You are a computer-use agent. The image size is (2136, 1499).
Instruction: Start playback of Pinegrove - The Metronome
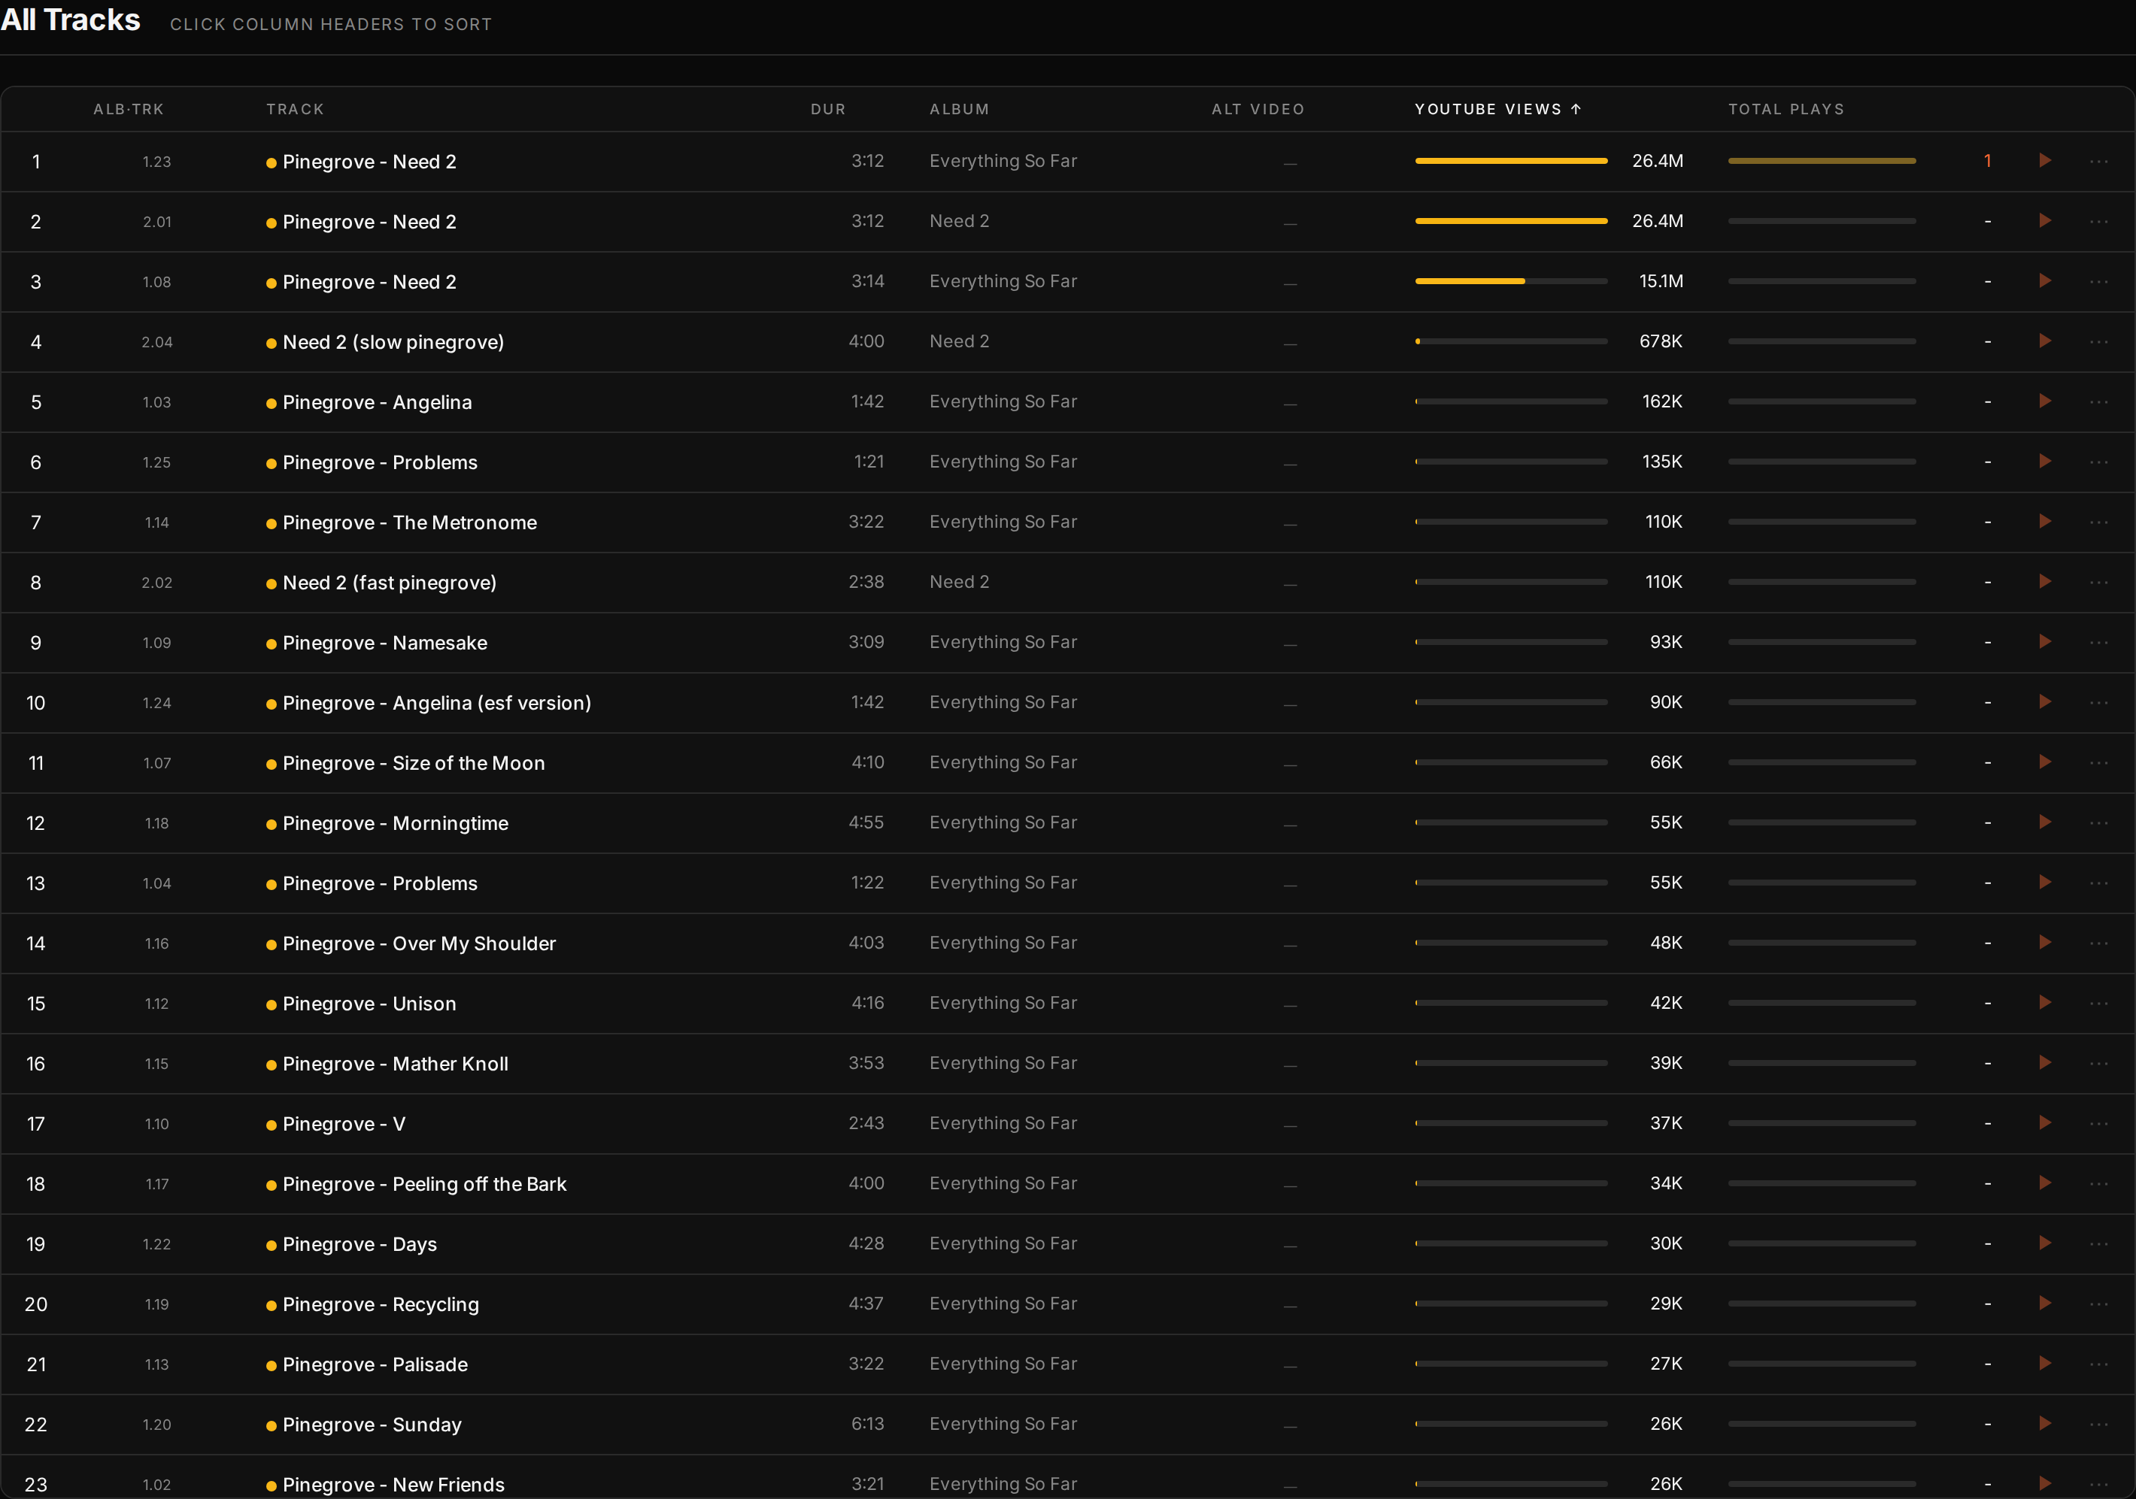[x=2045, y=522]
